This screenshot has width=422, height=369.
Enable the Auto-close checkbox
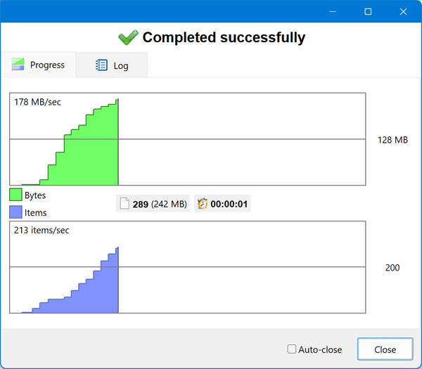click(292, 349)
